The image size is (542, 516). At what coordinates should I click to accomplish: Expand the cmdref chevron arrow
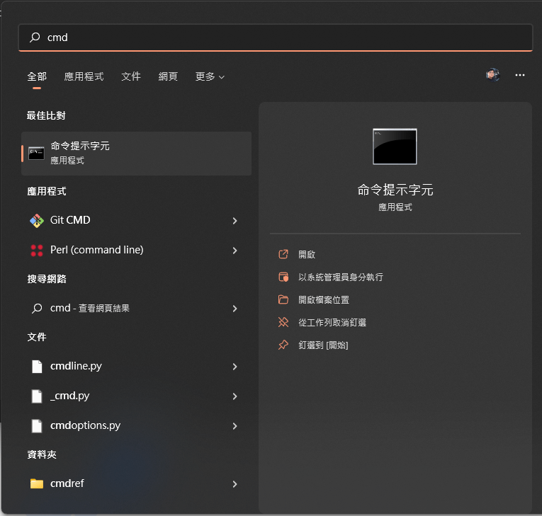click(x=235, y=484)
